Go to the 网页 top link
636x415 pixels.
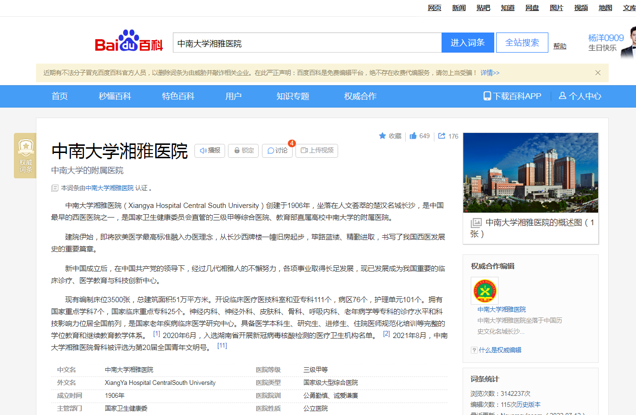coord(434,8)
